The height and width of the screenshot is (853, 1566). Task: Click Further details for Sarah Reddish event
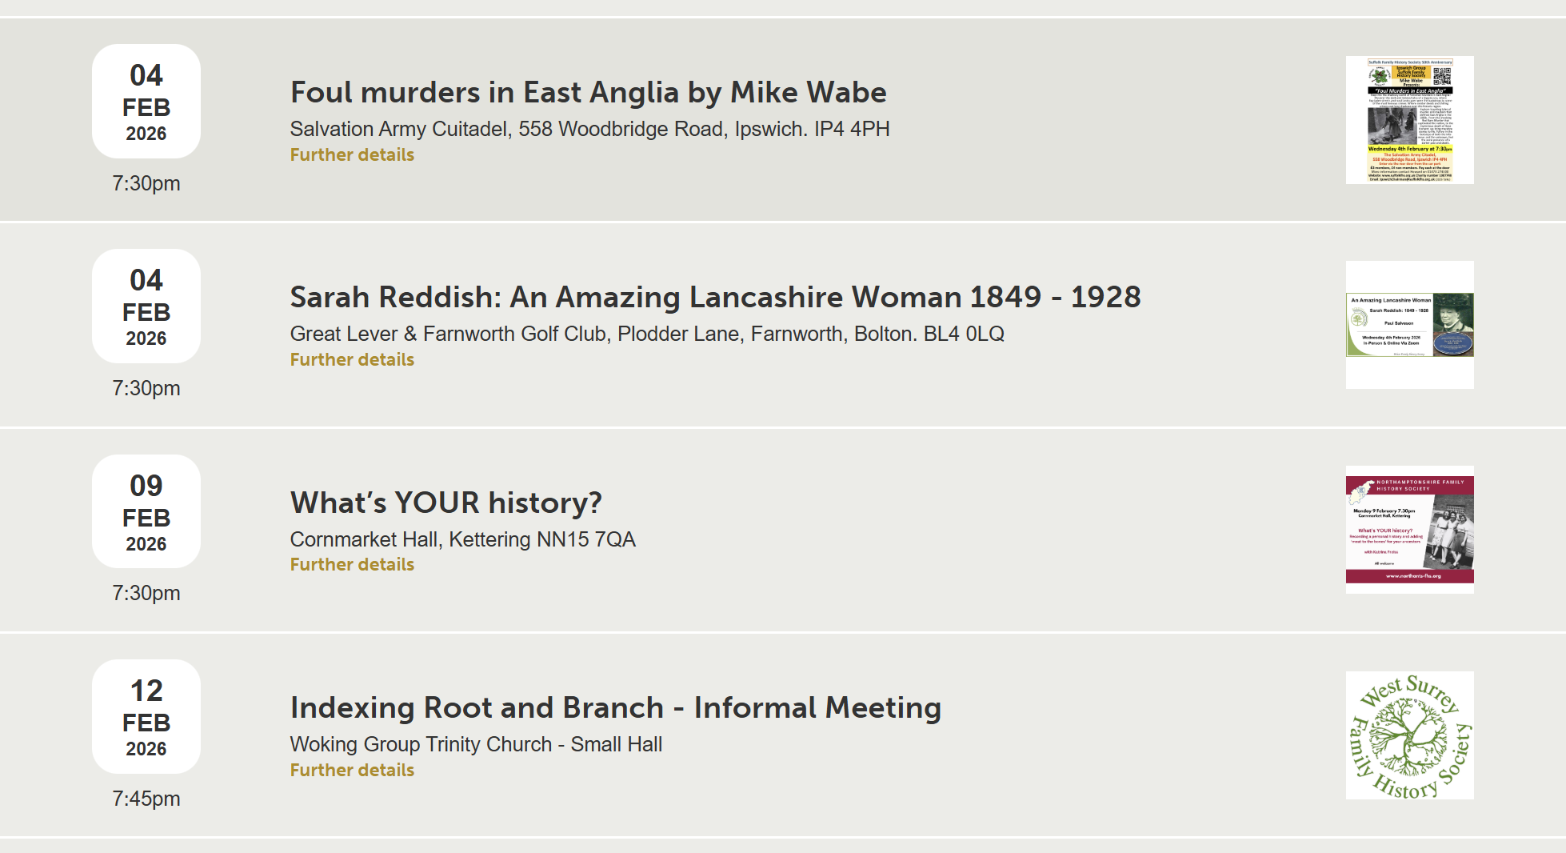(352, 360)
